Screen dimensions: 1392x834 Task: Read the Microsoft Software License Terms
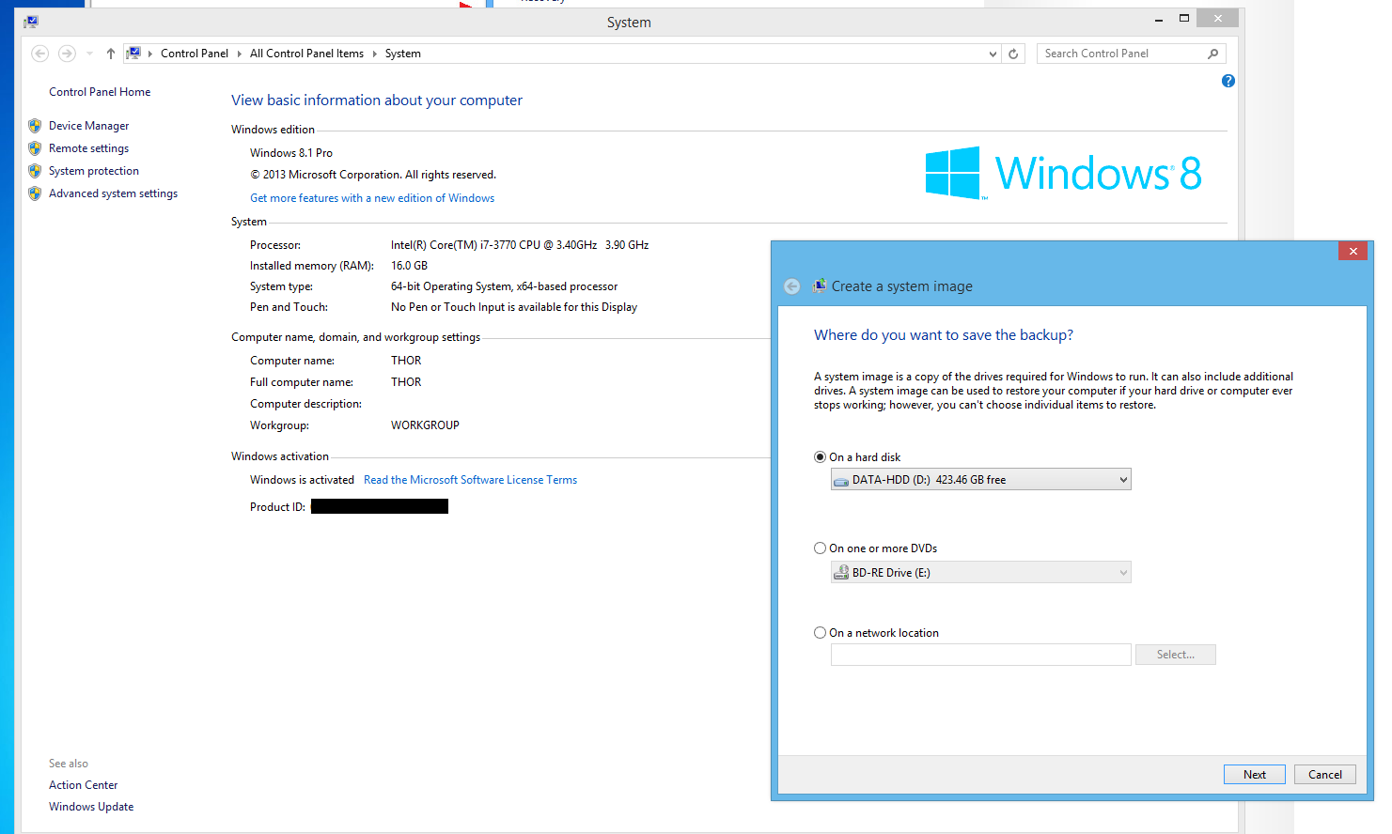coord(470,480)
